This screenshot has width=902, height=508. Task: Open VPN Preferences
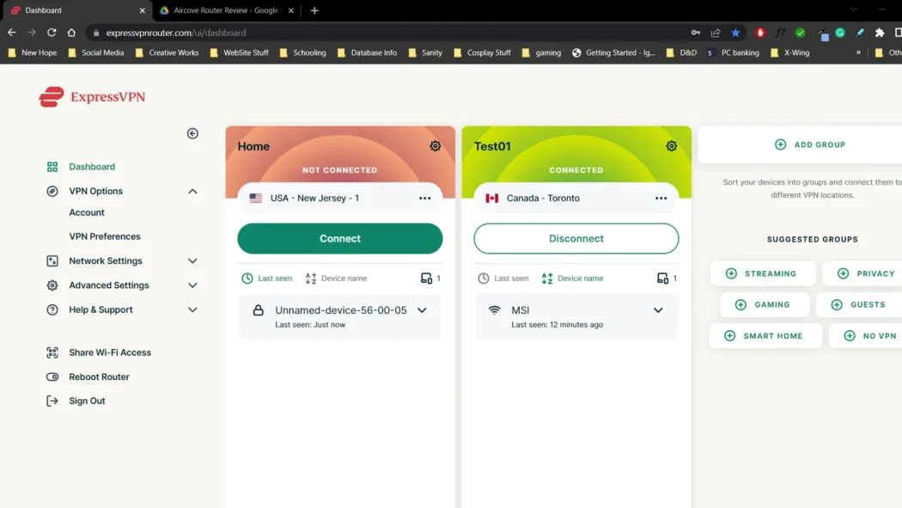(105, 236)
